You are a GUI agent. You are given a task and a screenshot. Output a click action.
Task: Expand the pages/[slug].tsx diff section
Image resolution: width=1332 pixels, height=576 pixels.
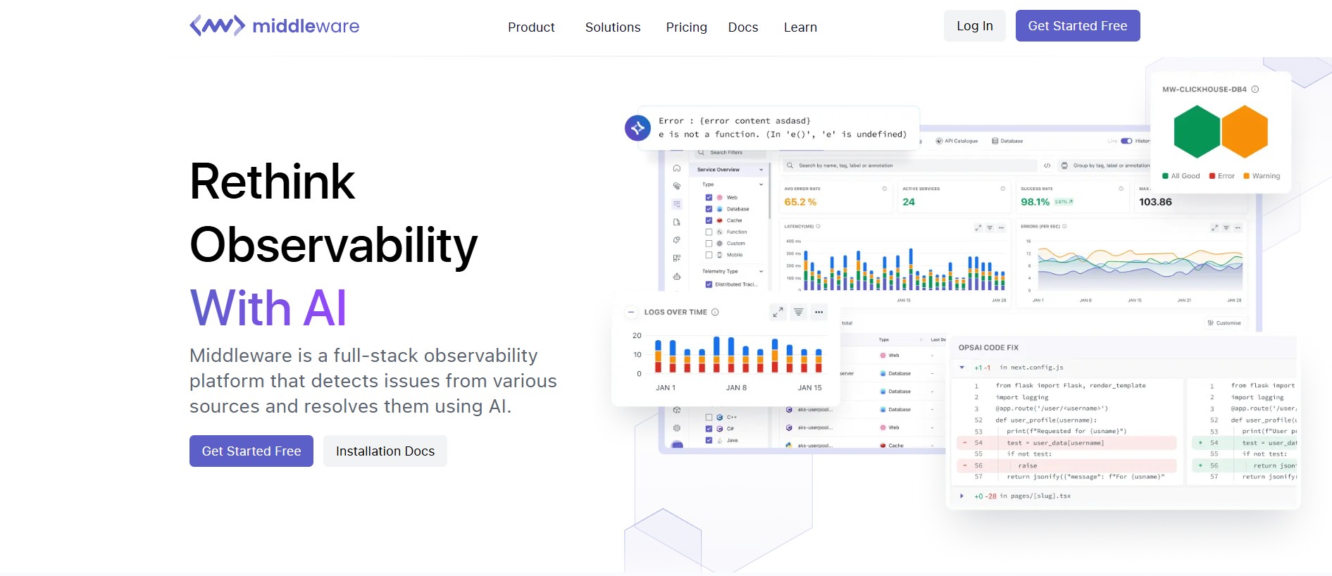coord(962,496)
